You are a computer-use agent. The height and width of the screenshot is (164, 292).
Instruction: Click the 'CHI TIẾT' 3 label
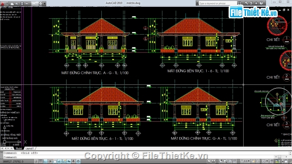point(273,125)
